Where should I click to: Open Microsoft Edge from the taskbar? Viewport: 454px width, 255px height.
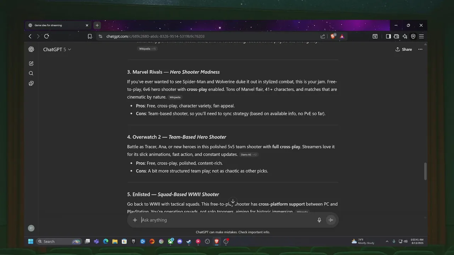(106, 242)
